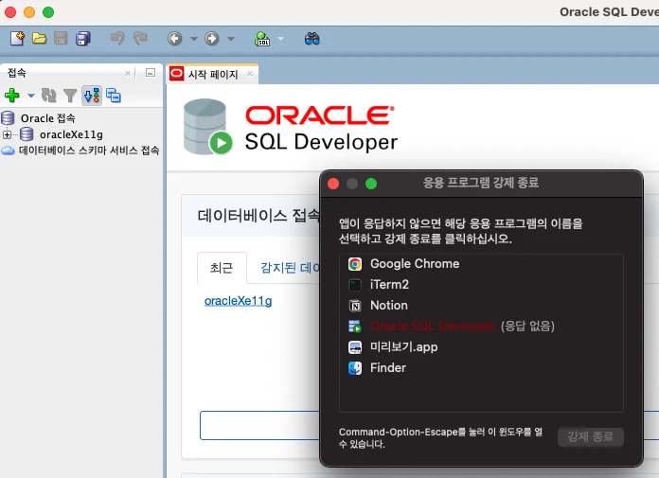Image resolution: width=659 pixels, height=478 pixels.
Task: Click the Oracle SQL Developer app icon in list
Action: (355, 327)
